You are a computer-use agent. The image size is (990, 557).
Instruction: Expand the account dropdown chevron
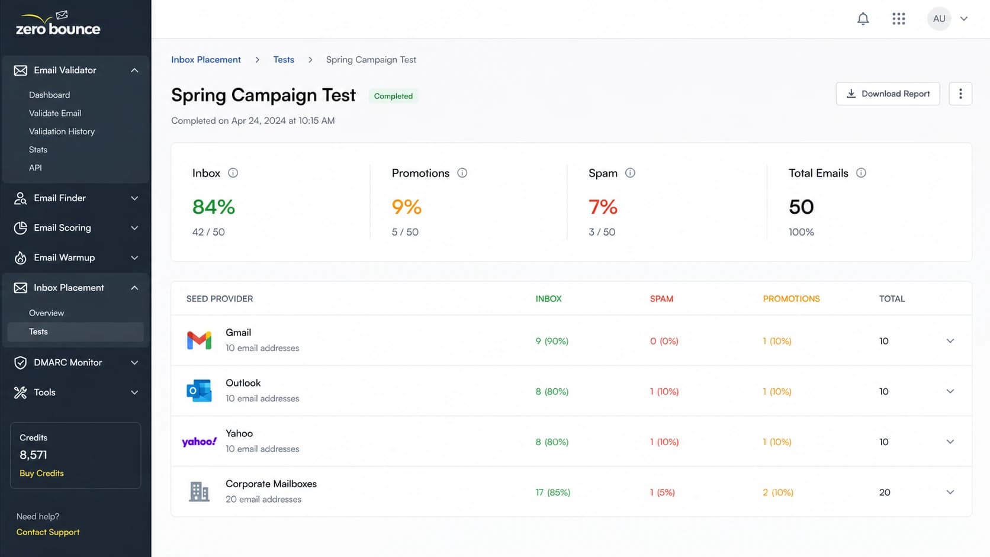point(964,19)
